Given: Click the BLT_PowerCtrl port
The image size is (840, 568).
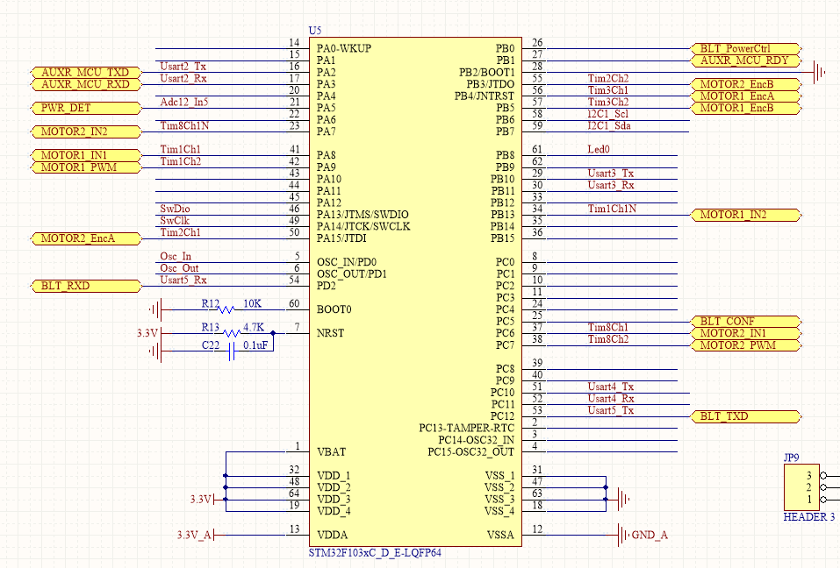Looking at the screenshot, I should [x=746, y=48].
